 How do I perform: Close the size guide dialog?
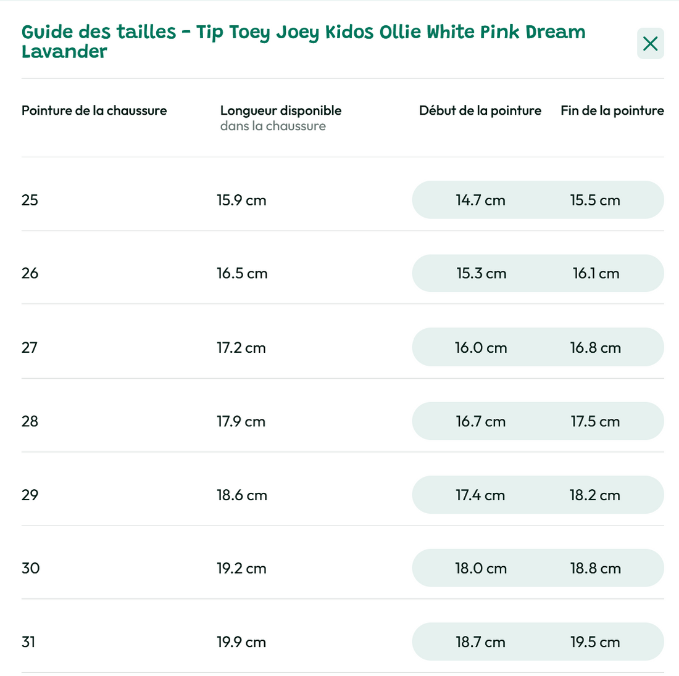(x=650, y=44)
